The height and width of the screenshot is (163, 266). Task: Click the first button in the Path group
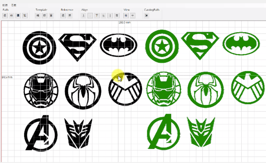[5, 16]
